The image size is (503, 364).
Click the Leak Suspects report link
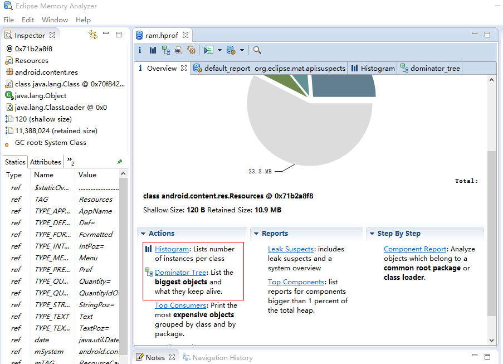click(x=291, y=249)
